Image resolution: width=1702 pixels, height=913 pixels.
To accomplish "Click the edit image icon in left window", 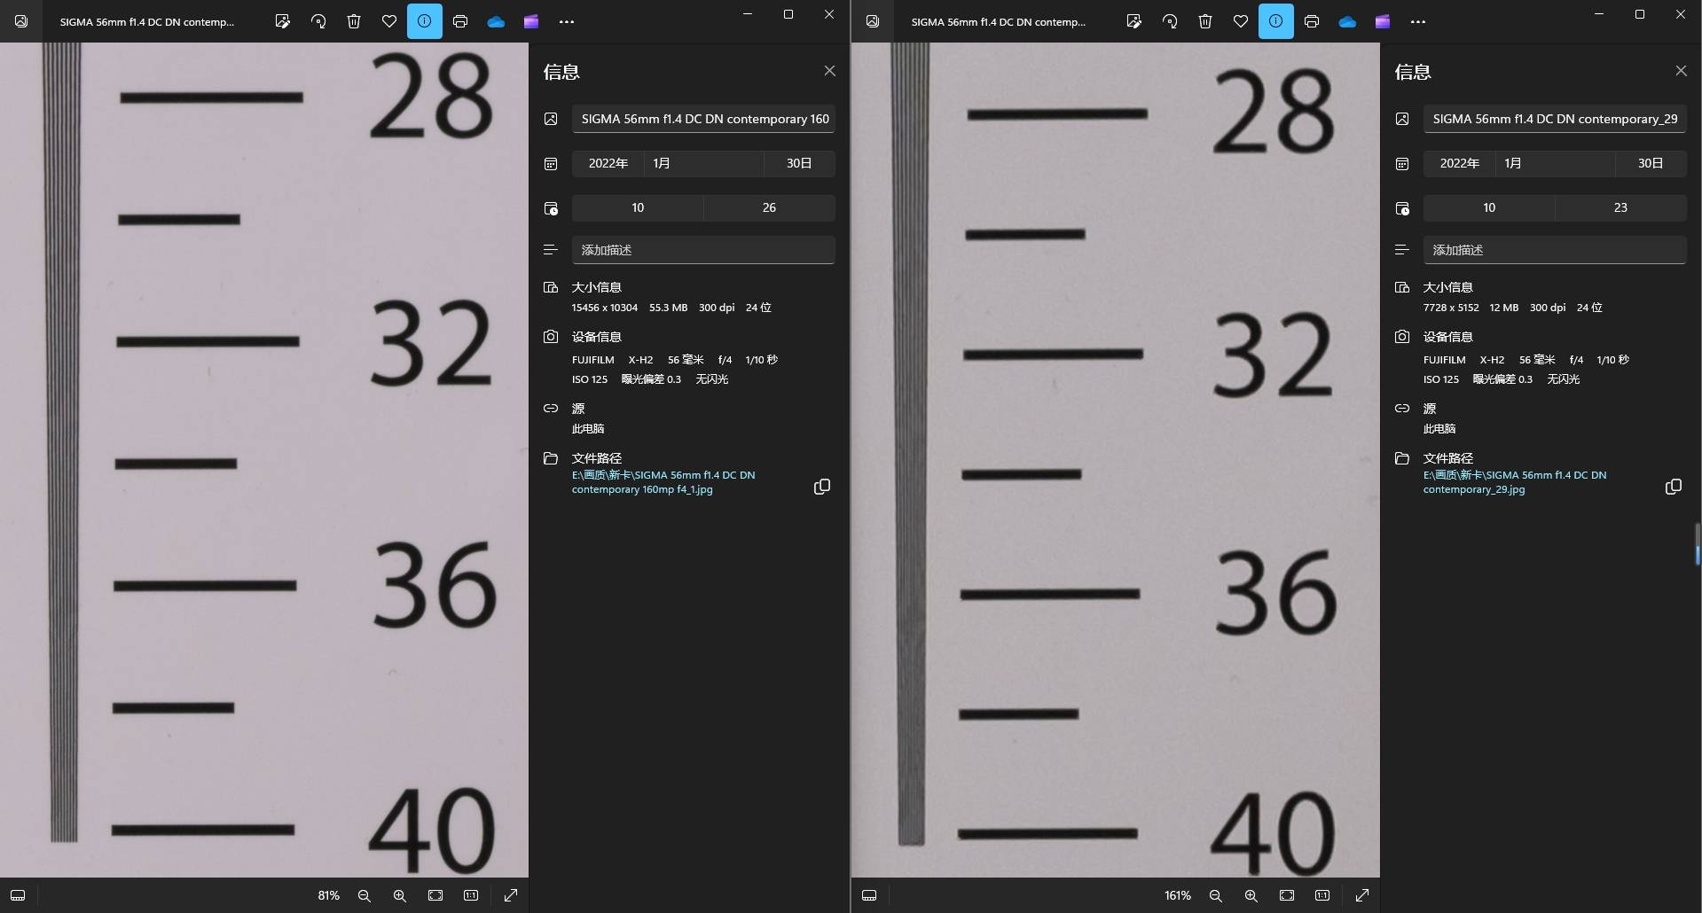I will (282, 21).
